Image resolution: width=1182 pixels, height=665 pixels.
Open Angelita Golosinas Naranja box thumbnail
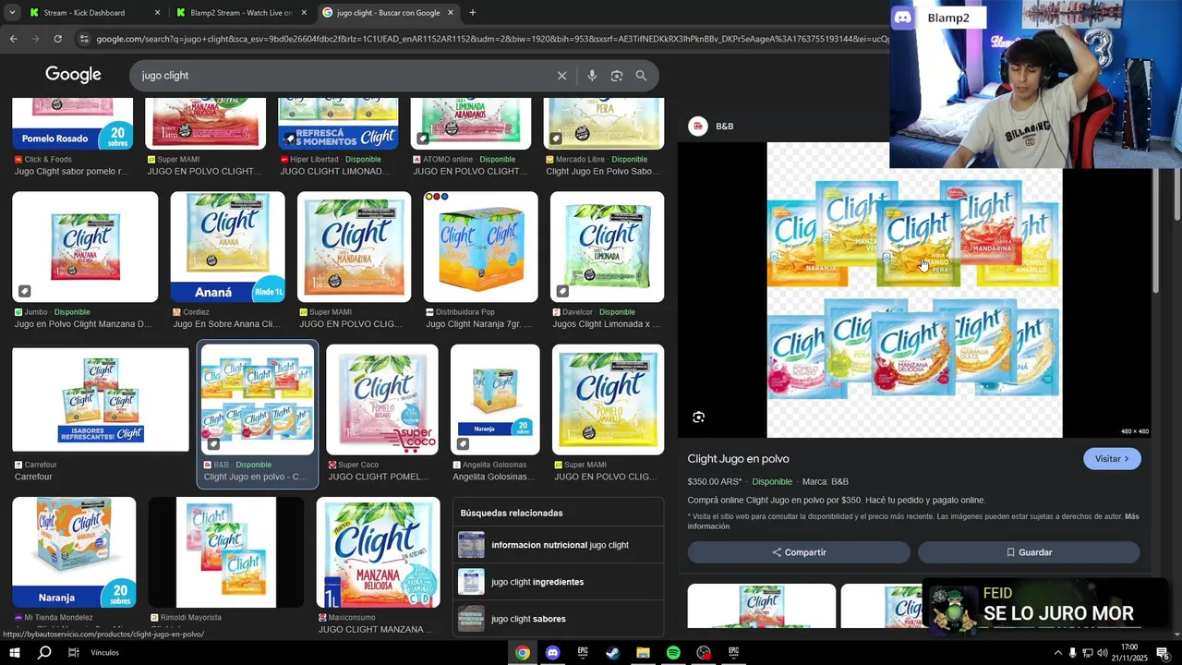495,399
